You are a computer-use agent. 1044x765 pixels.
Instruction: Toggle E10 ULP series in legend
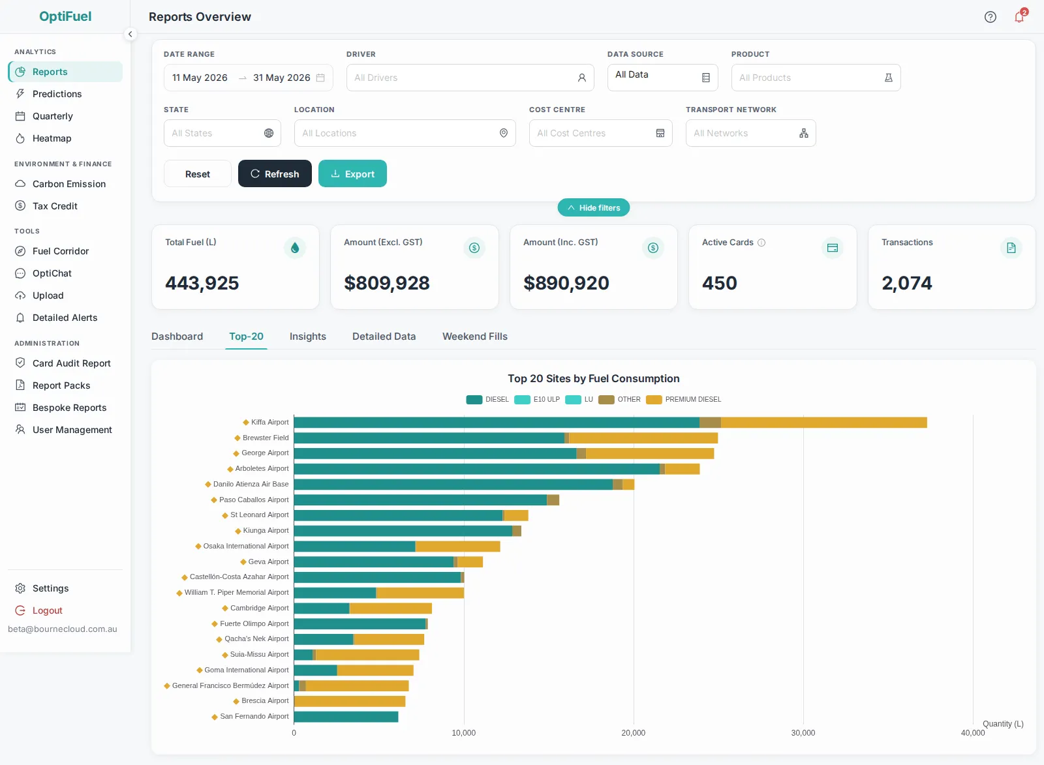coord(537,400)
